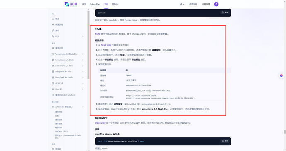The width and height of the screenshot is (286, 151).
Task: Expand the SenseNova 6.8 Flash Lite section
Action: pos(83,54)
